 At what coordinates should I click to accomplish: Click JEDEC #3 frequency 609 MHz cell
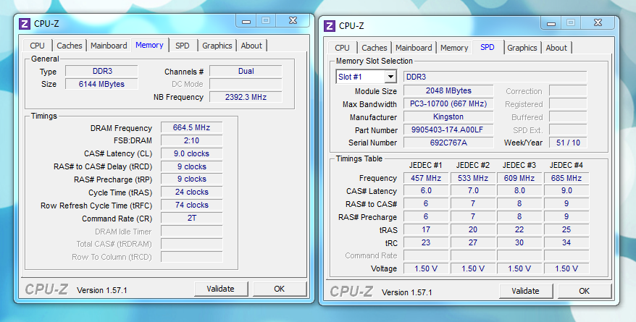pyautogui.click(x=519, y=178)
